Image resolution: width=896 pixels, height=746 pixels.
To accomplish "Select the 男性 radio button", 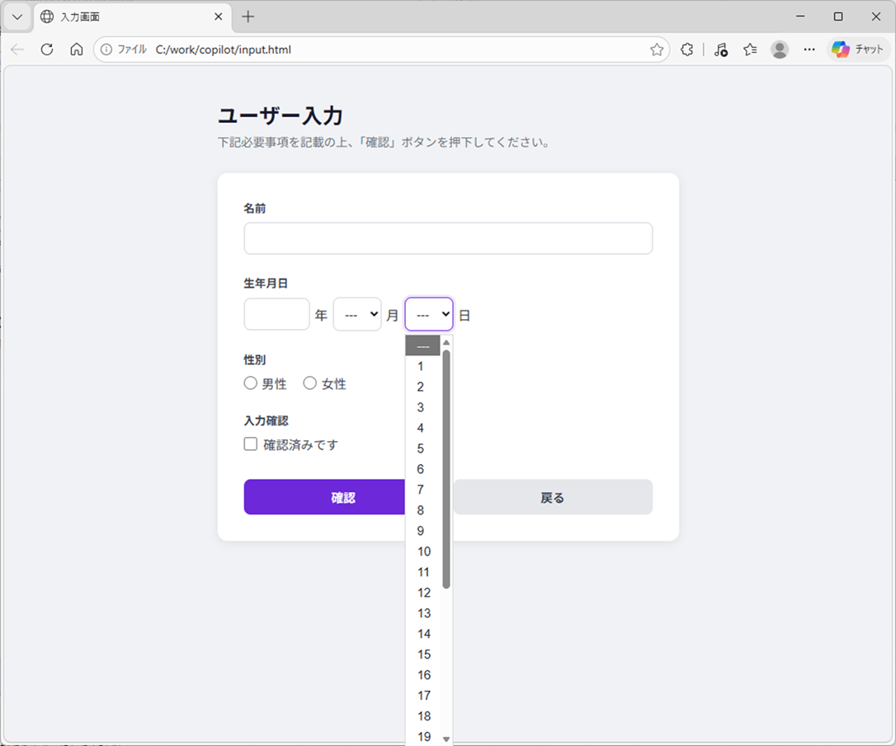I will (251, 383).
